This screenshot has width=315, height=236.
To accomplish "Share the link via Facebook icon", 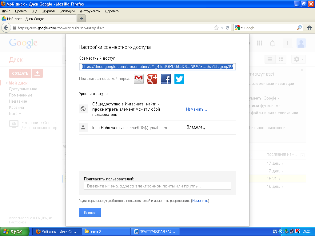I will click(166, 79).
